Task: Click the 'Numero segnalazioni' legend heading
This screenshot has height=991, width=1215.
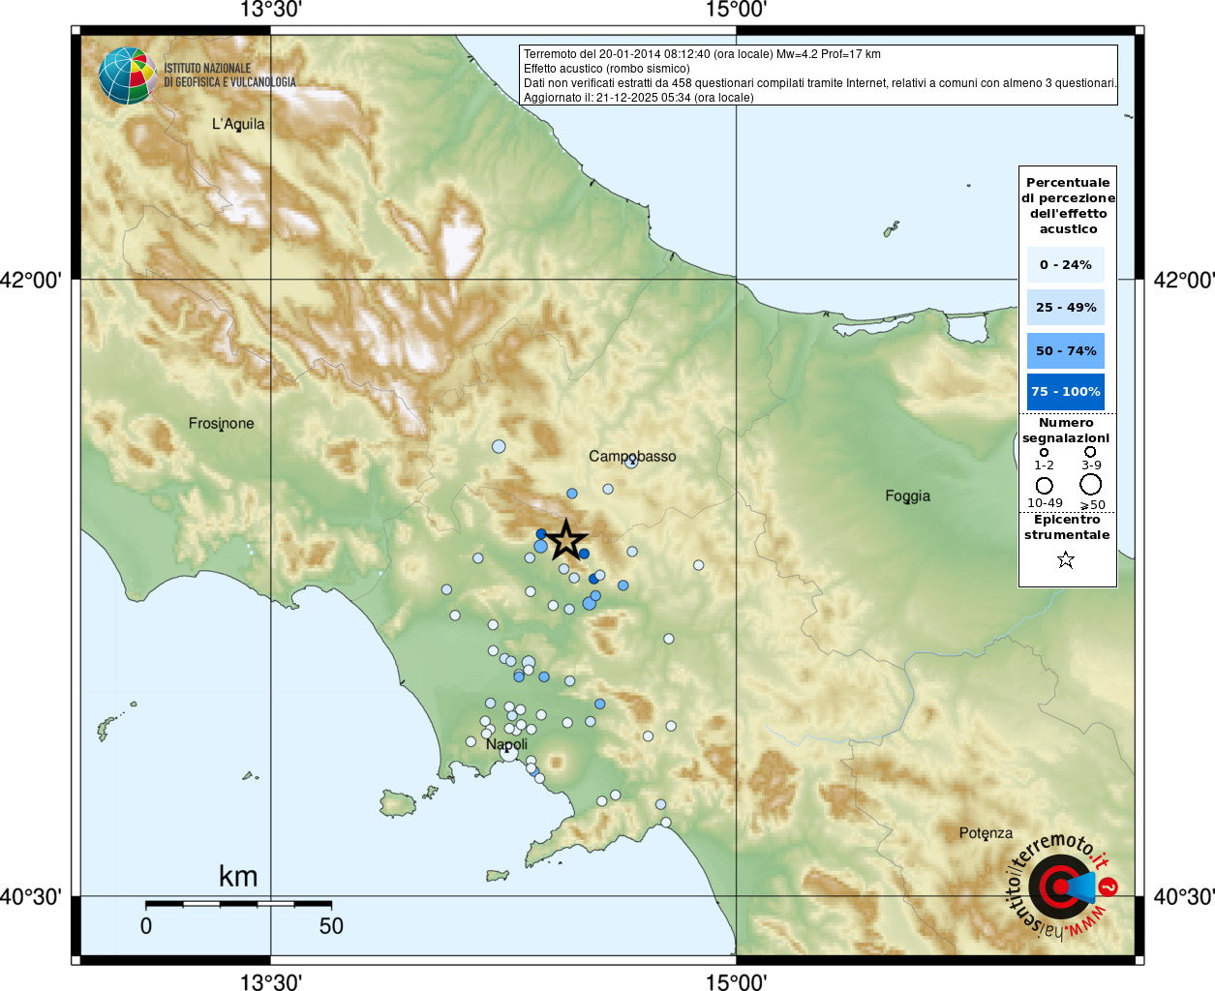Action: pyautogui.click(x=1066, y=430)
